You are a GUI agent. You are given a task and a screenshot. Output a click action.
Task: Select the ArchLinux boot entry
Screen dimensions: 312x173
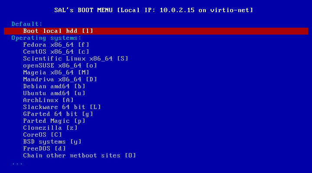click(49, 100)
